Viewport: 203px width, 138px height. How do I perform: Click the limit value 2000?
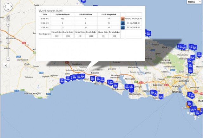click(x=91, y=36)
